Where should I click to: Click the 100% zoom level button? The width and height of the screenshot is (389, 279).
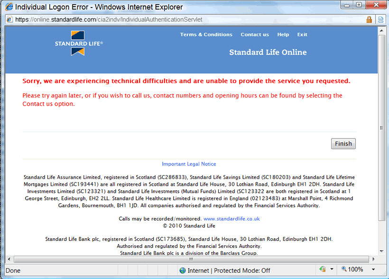pos(352,270)
